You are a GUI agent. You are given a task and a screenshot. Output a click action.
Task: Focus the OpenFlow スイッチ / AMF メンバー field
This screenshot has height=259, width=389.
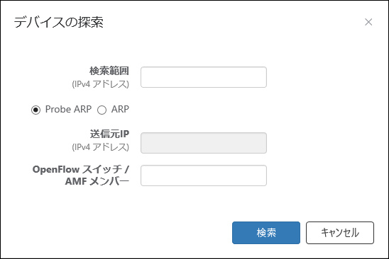pyautogui.click(x=204, y=175)
